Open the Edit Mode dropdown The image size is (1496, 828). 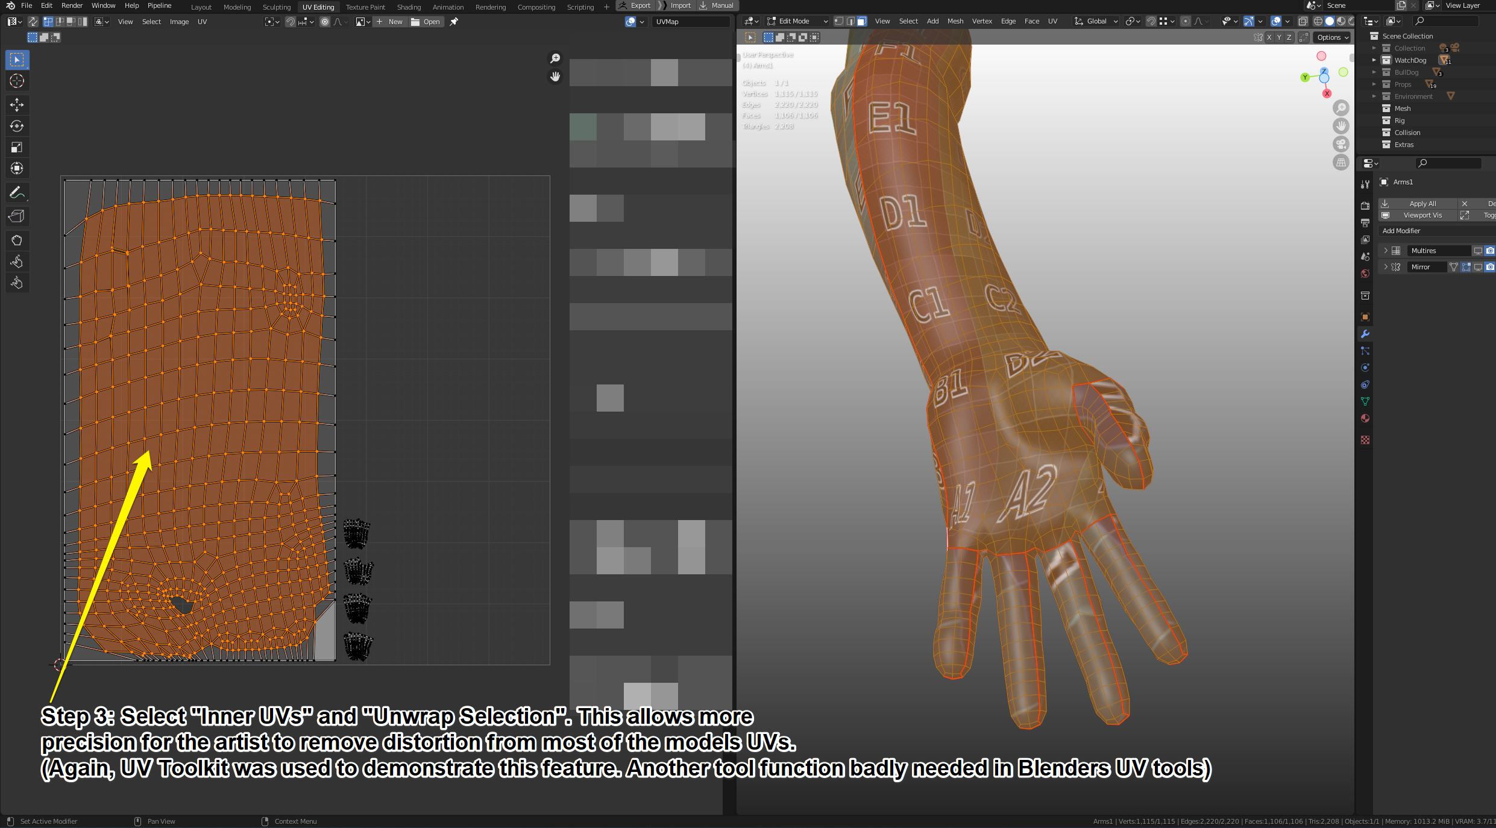(797, 21)
